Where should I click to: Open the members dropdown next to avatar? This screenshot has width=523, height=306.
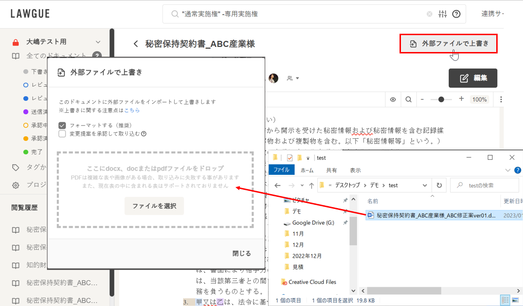coord(293,78)
